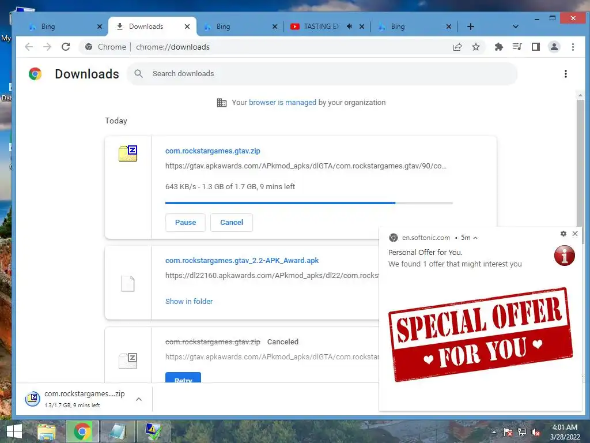Click the apk file icon

127,284
